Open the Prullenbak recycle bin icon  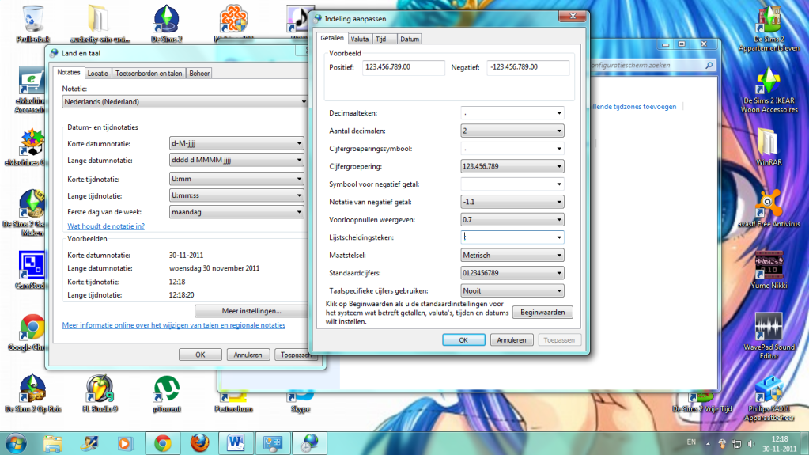[33, 19]
